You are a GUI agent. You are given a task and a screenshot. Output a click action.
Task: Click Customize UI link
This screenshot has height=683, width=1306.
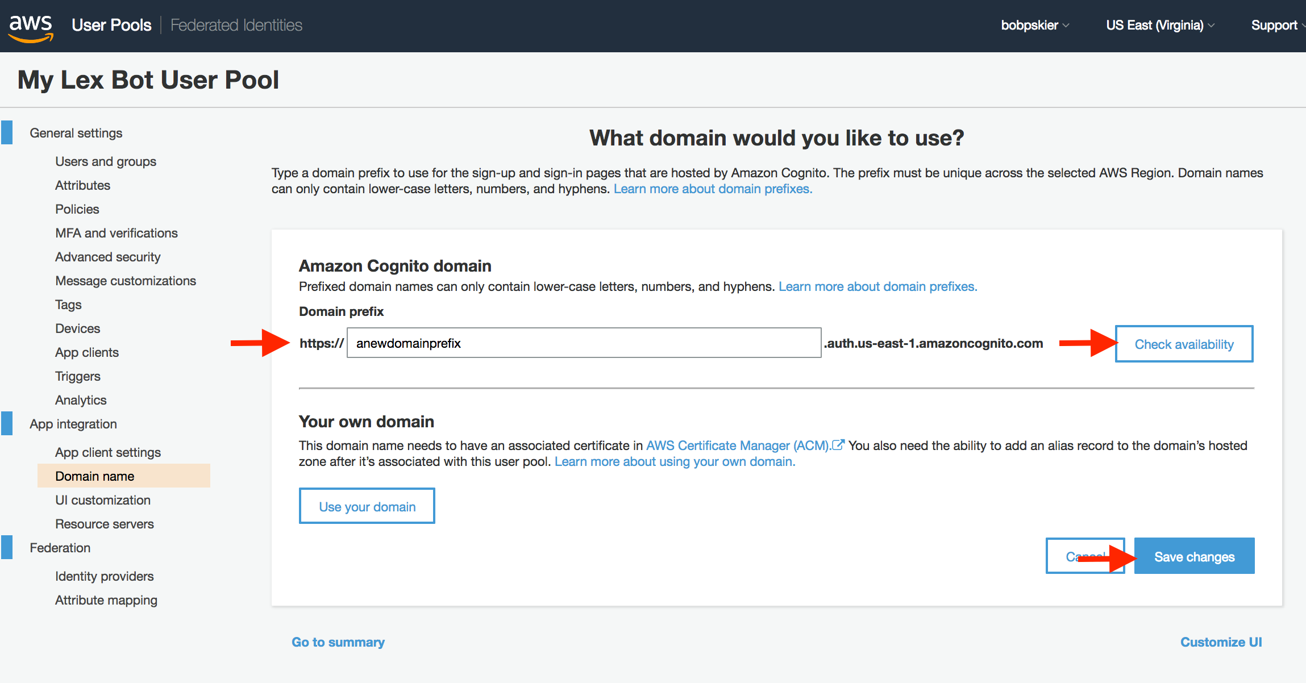[x=1221, y=642]
